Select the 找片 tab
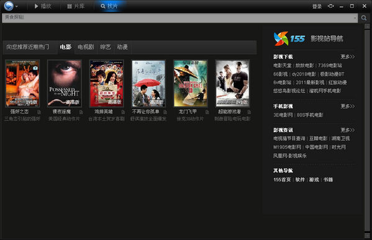Viewport: 372px width, 240px height. (109, 6)
